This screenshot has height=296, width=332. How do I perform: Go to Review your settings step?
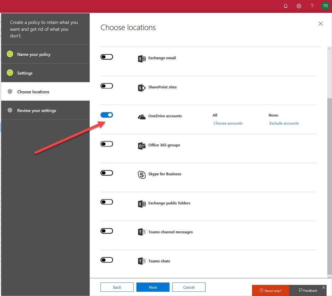pyautogui.click(x=45, y=110)
